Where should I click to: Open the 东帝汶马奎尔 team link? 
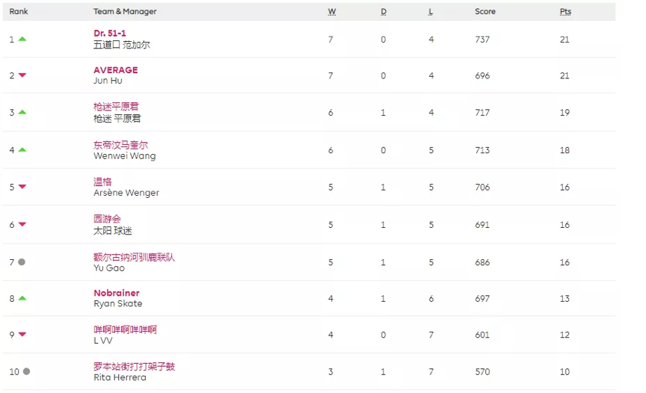pos(121,145)
